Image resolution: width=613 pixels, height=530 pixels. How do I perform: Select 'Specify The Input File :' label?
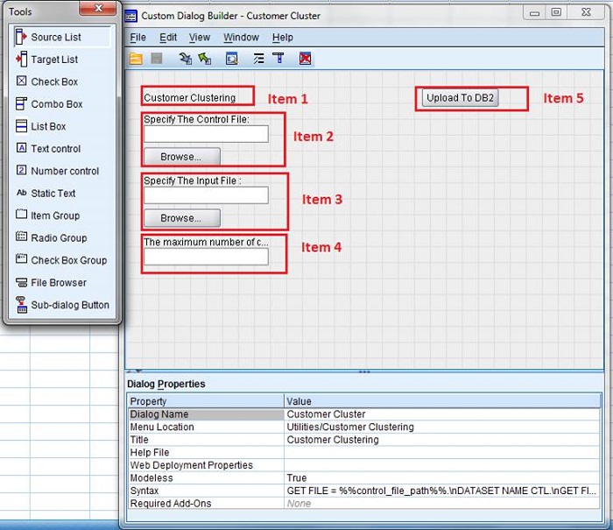tap(193, 180)
